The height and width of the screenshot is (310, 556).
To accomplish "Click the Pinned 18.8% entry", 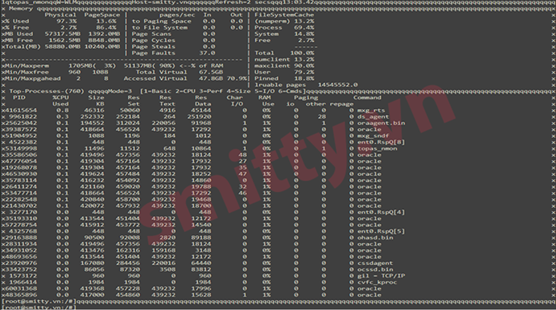I will point(284,78).
